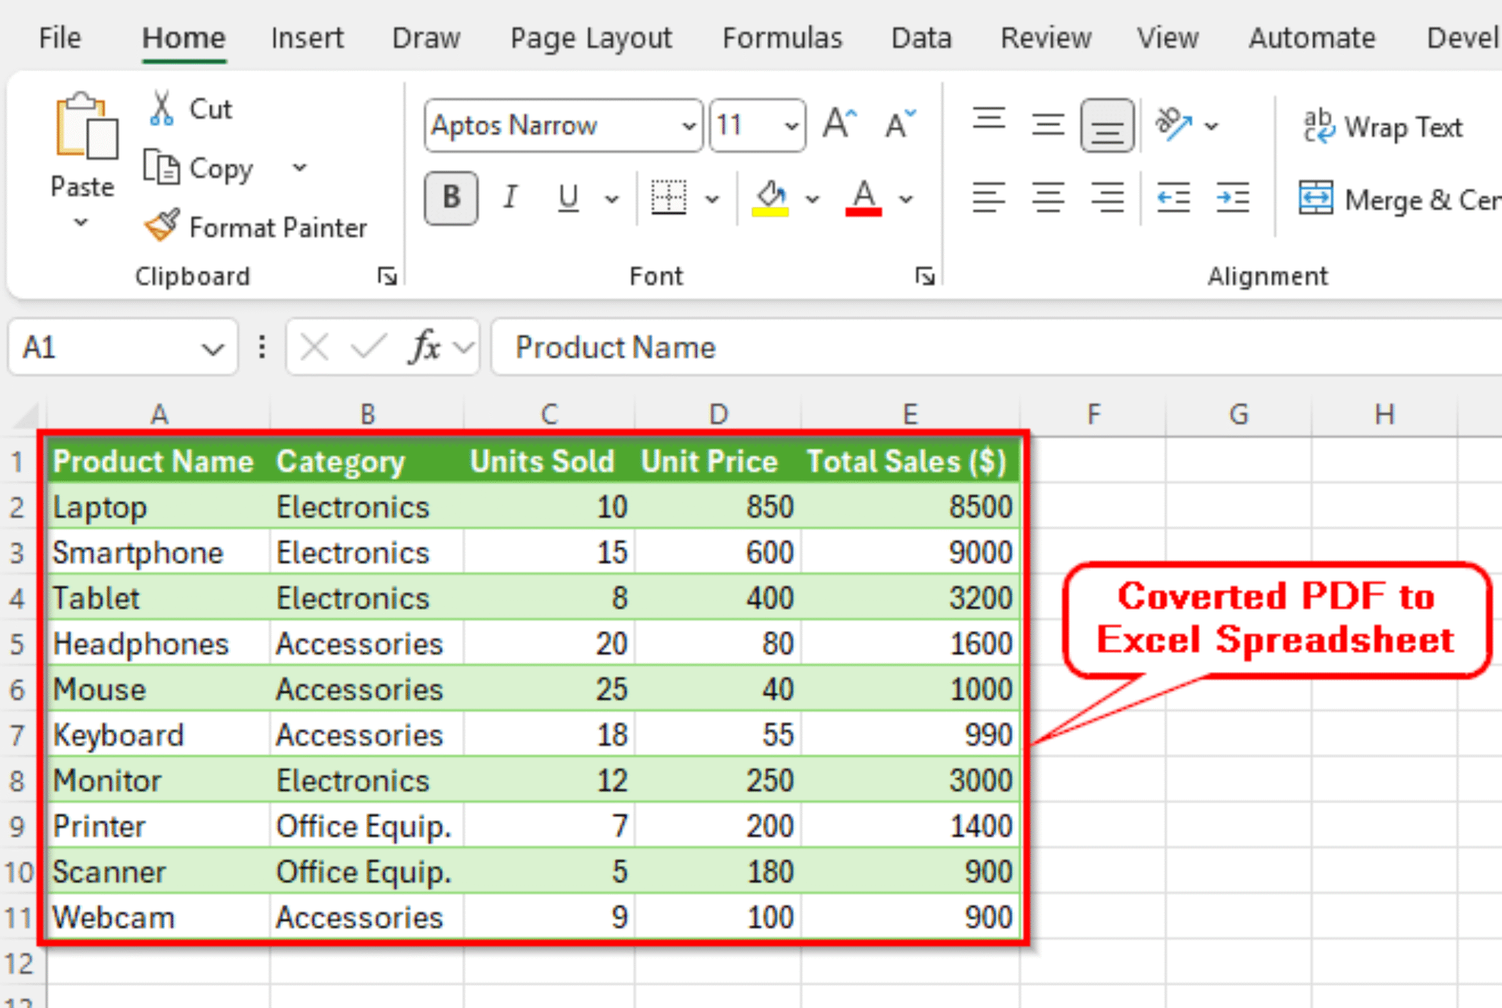Apply red Font Color button
Screen dimensions: 1502x1008
point(864,198)
